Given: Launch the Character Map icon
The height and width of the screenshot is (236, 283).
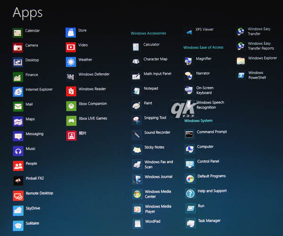Looking at the screenshot, I should click(136, 61).
